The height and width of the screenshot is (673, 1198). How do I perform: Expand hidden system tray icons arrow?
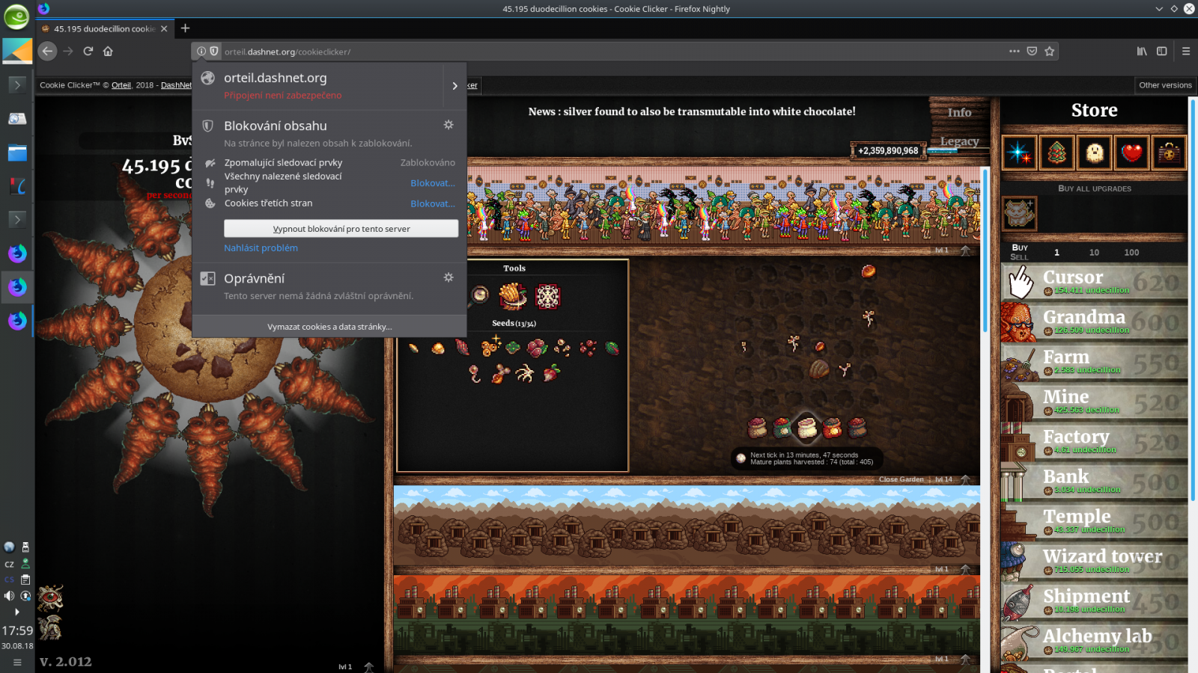pyautogui.click(x=17, y=612)
